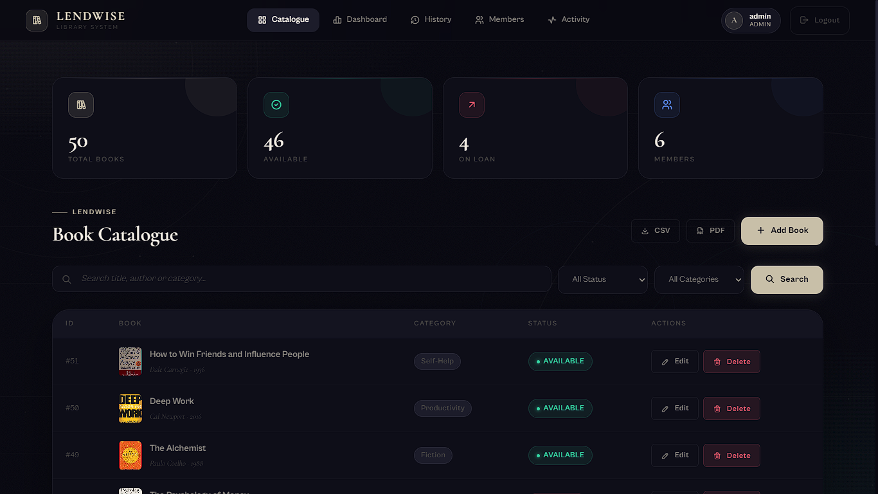Click The Alchemist cover thumbnail

[130, 455]
